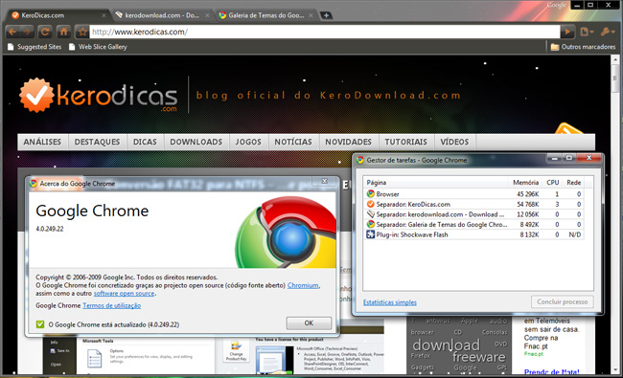Open Suggested Sites bookmark
Image resolution: width=623 pixels, height=378 pixels.
[x=35, y=47]
